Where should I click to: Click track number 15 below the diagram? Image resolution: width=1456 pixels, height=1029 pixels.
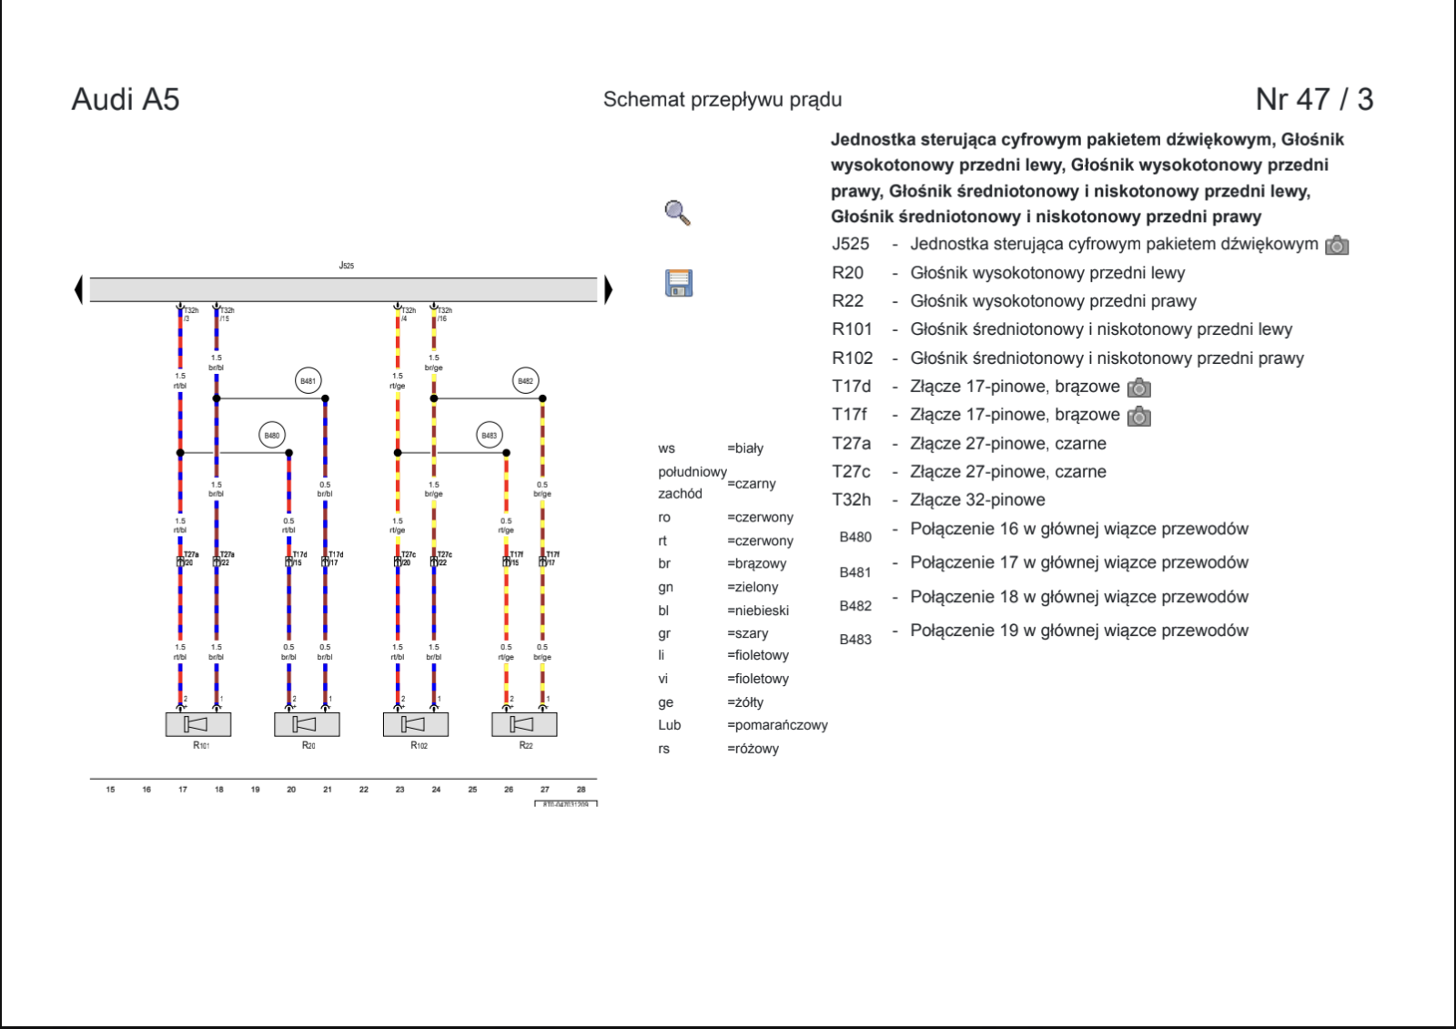coord(110,790)
